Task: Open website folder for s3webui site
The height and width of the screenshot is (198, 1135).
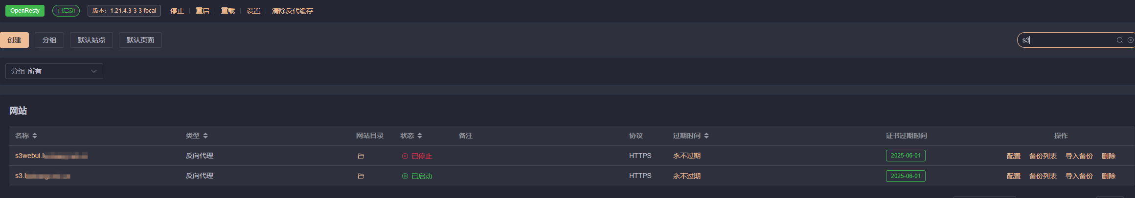Action: tap(361, 156)
